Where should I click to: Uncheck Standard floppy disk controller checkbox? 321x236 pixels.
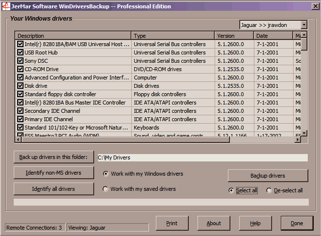tap(20, 94)
